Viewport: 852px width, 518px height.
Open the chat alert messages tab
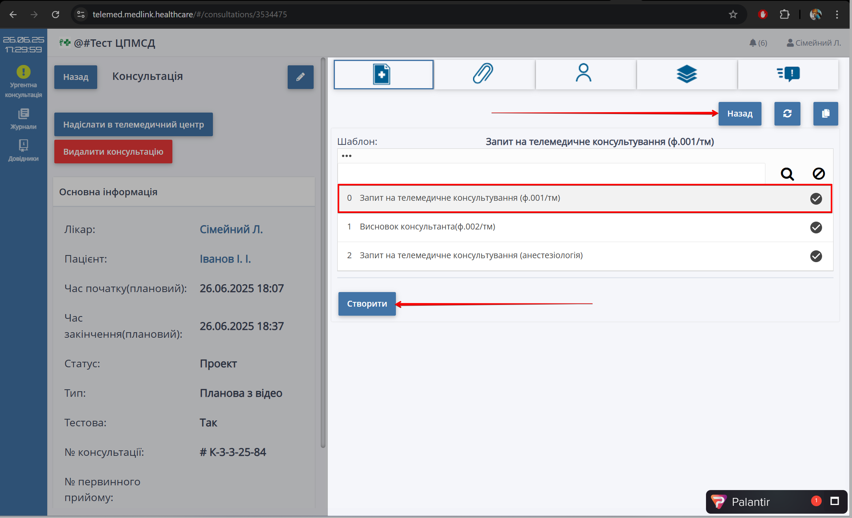(788, 74)
